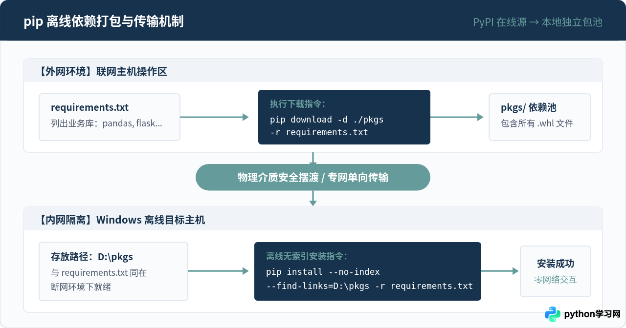Click the 'requirements.txt' card title

point(90,107)
